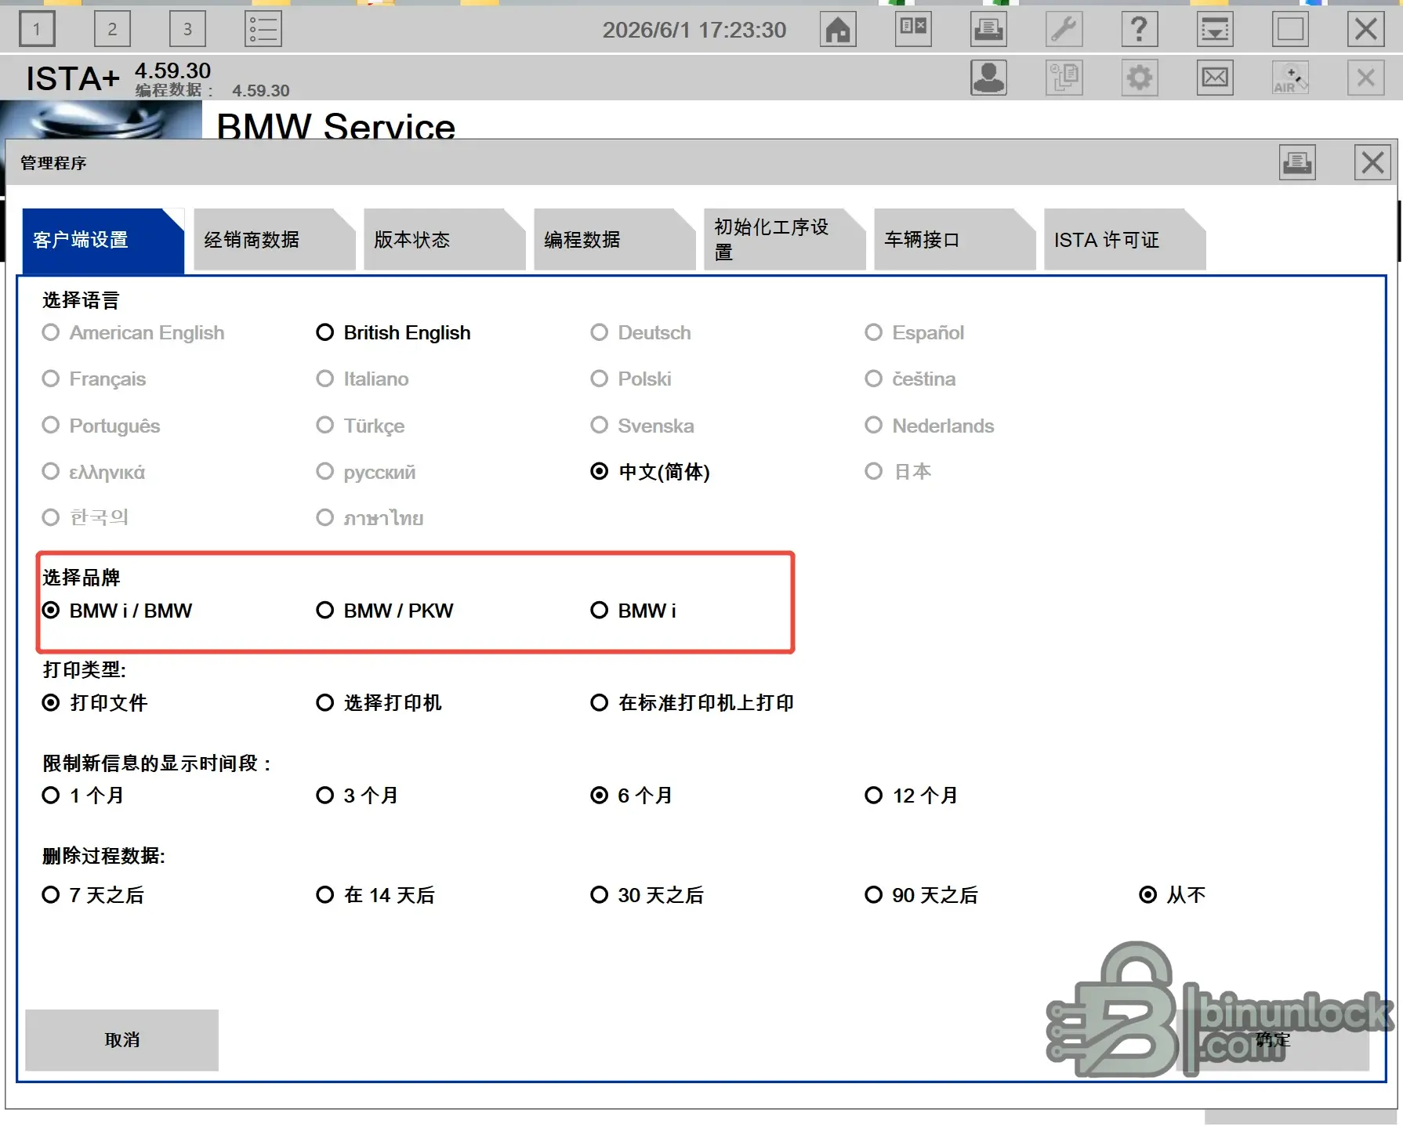Switch to the 版本状态 tab
Screen dimensions: 1403x1131
[x=444, y=240]
